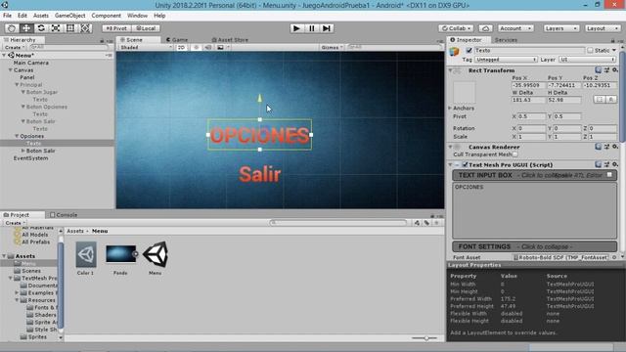
Task: Open Rect Transform settings gear
Action: pyautogui.click(x=615, y=69)
